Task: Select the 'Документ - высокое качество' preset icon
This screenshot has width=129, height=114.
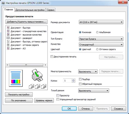Action: pos(8,34)
